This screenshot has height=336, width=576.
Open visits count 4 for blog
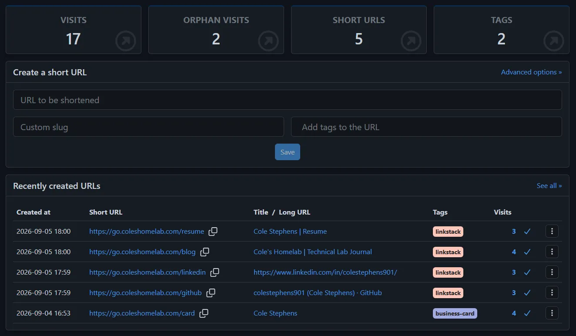514,252
